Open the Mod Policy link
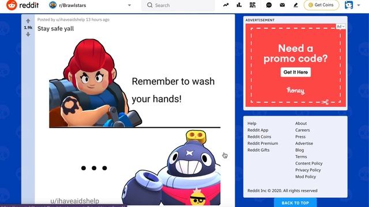Screen dimensions: 369x207 pos(306,177)
